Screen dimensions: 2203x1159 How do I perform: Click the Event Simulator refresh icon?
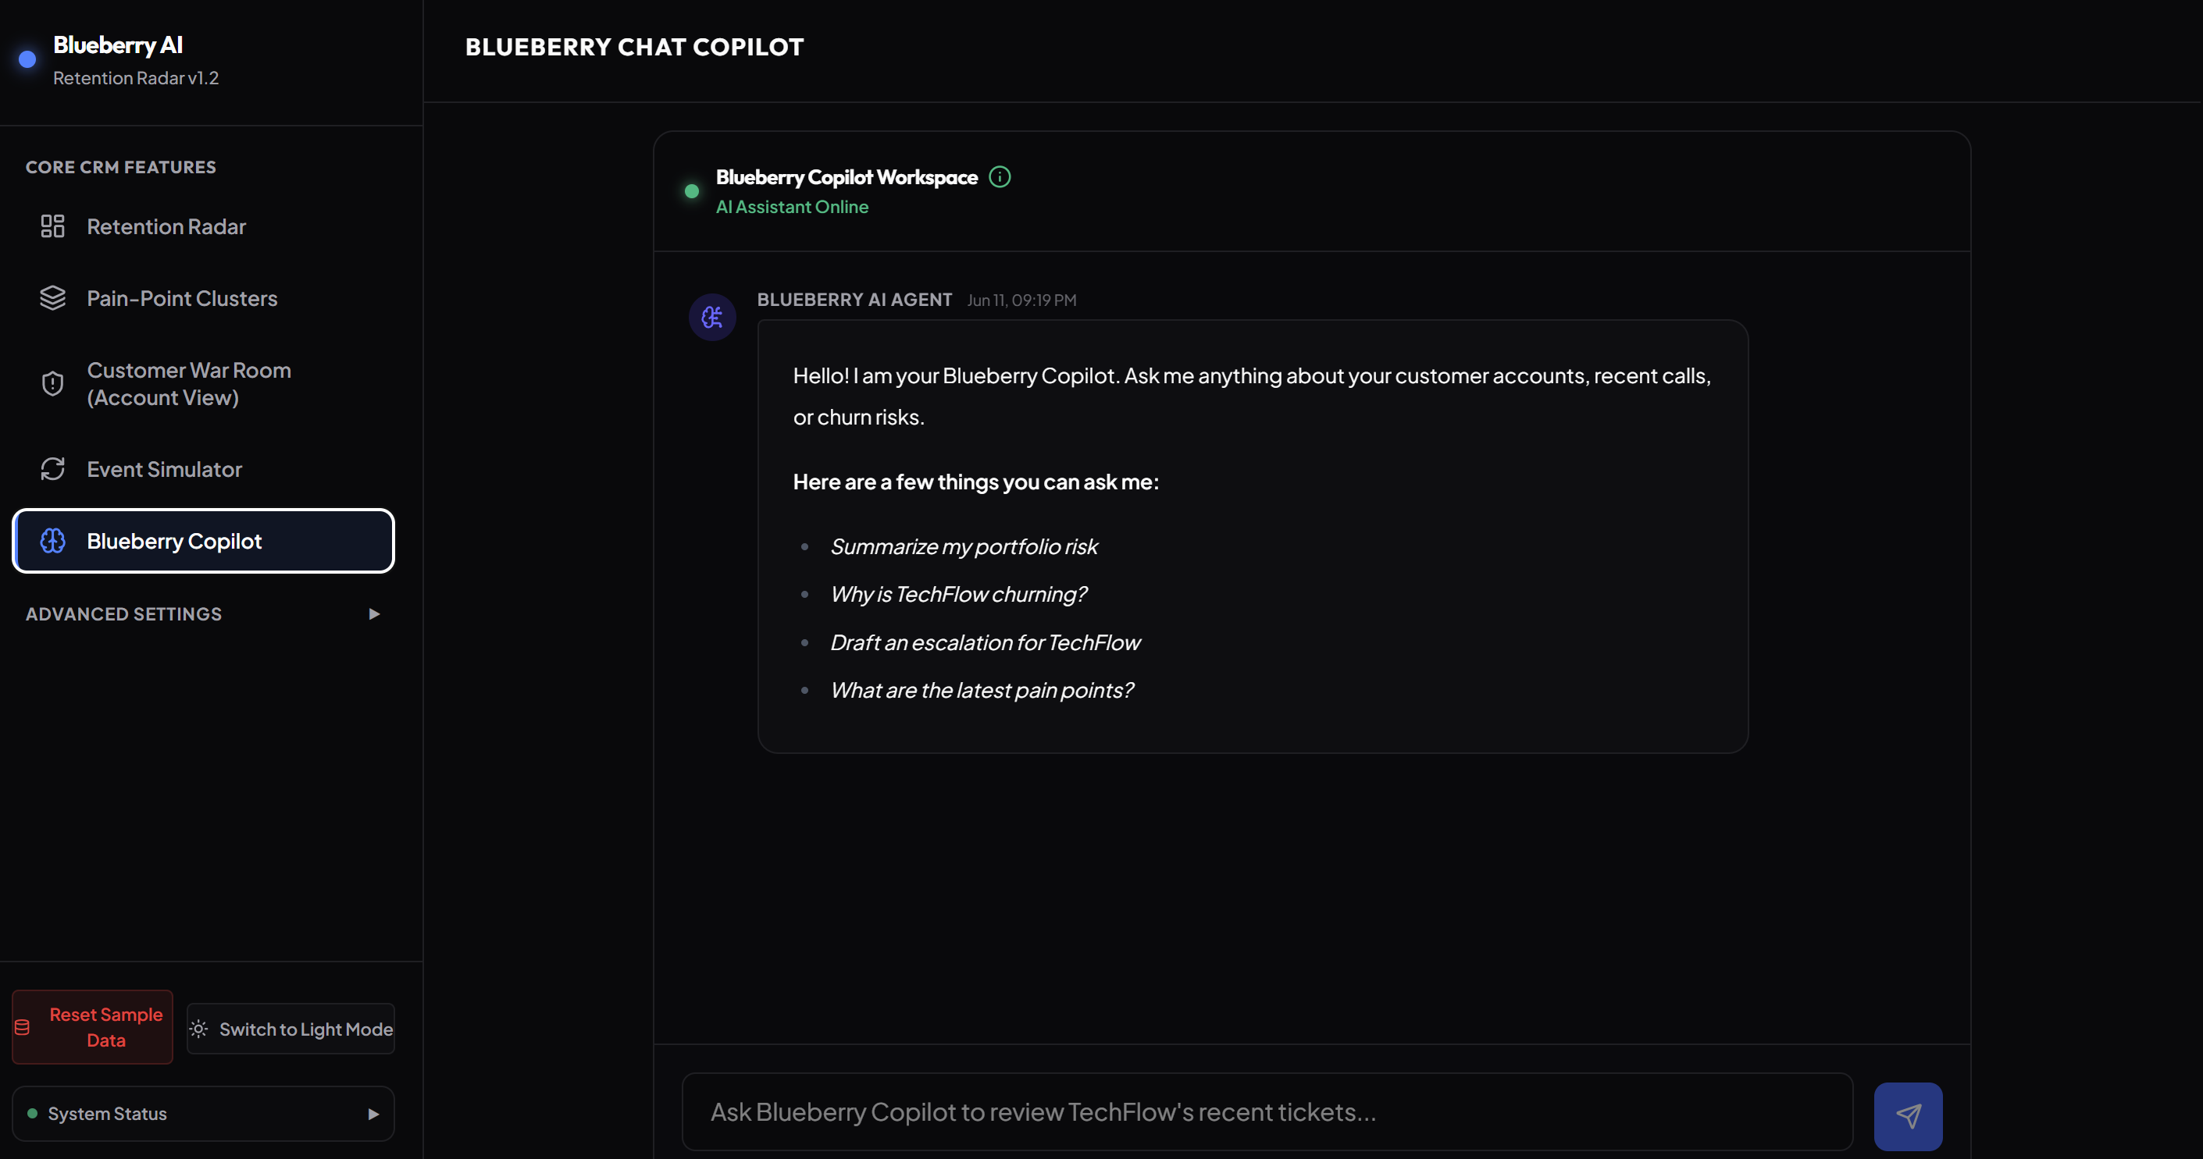52,469
